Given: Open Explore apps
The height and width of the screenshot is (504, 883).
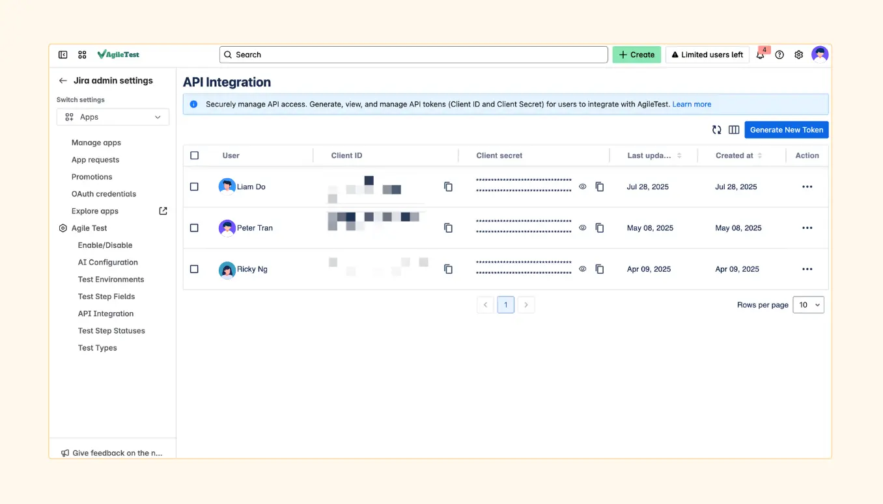Looking at the screenshot, I should 95,211.
